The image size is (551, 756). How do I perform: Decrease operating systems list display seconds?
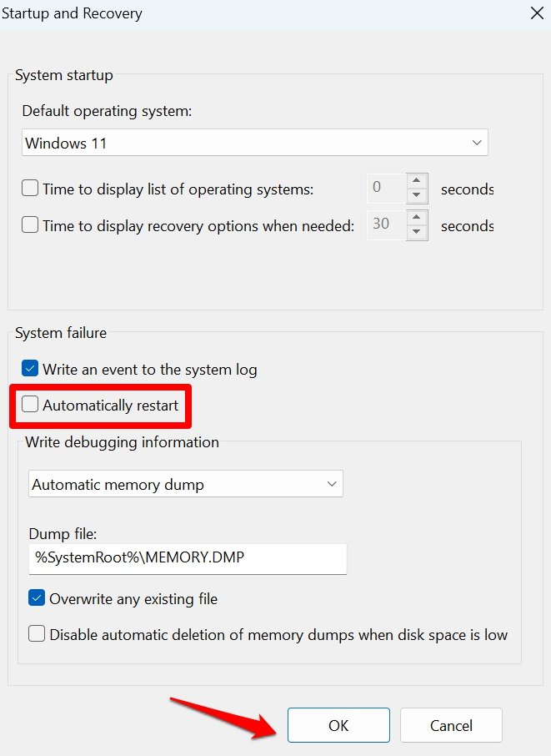(418, 196)
